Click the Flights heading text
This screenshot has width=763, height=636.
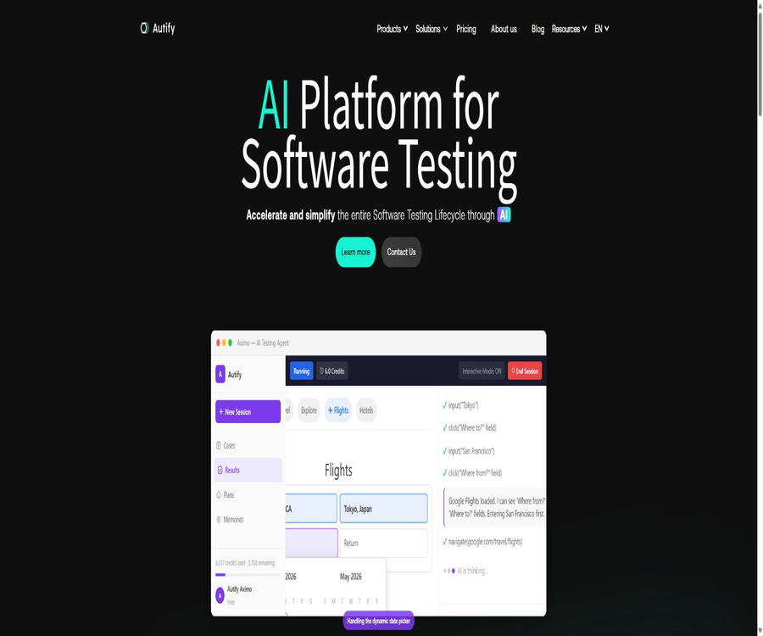coord(338,470)
